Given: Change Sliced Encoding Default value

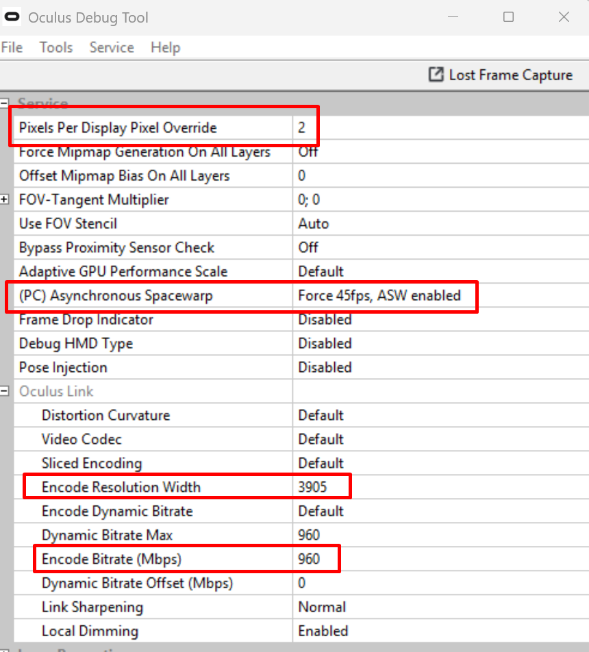Looking at the screenshot, I should 321,463.
